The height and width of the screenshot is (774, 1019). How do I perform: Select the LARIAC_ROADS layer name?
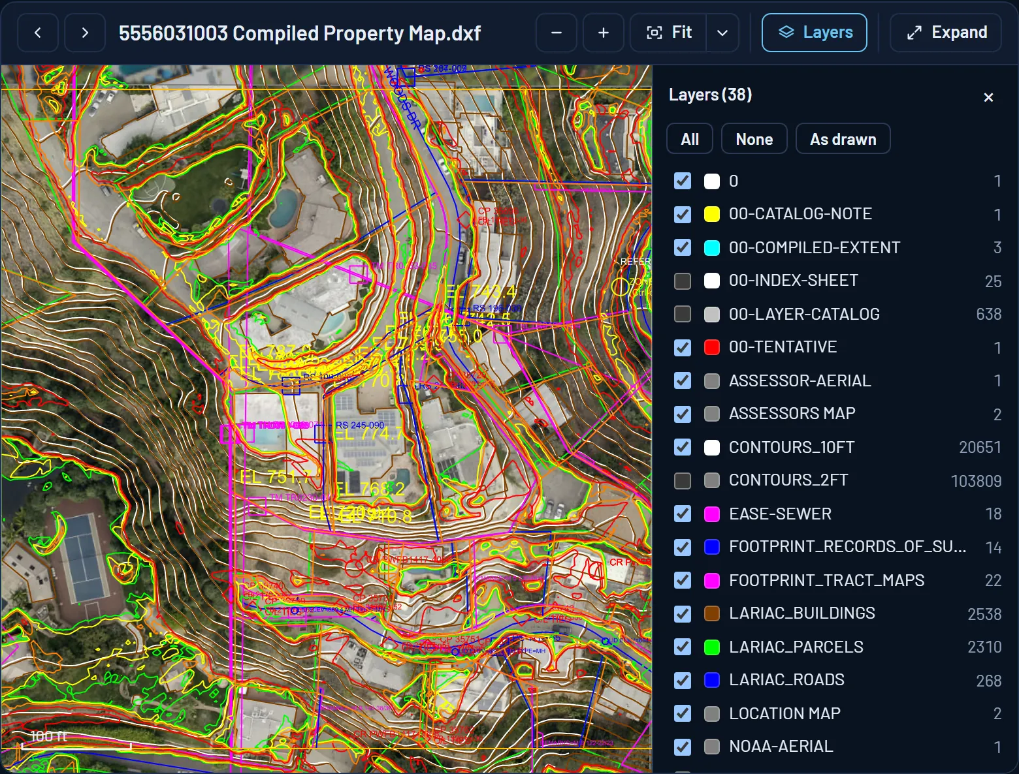point(786,679)
